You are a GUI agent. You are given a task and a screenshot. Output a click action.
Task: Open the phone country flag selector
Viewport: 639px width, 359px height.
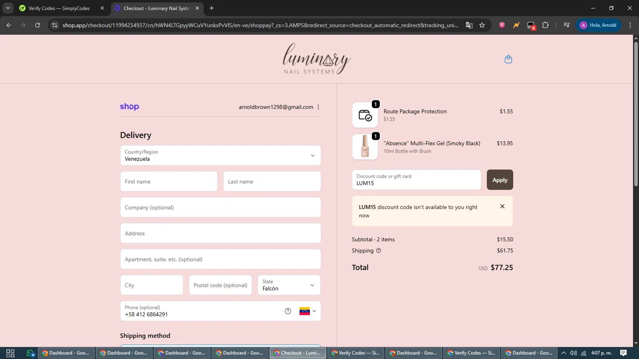pyautogui.click(x=308, y=311)
